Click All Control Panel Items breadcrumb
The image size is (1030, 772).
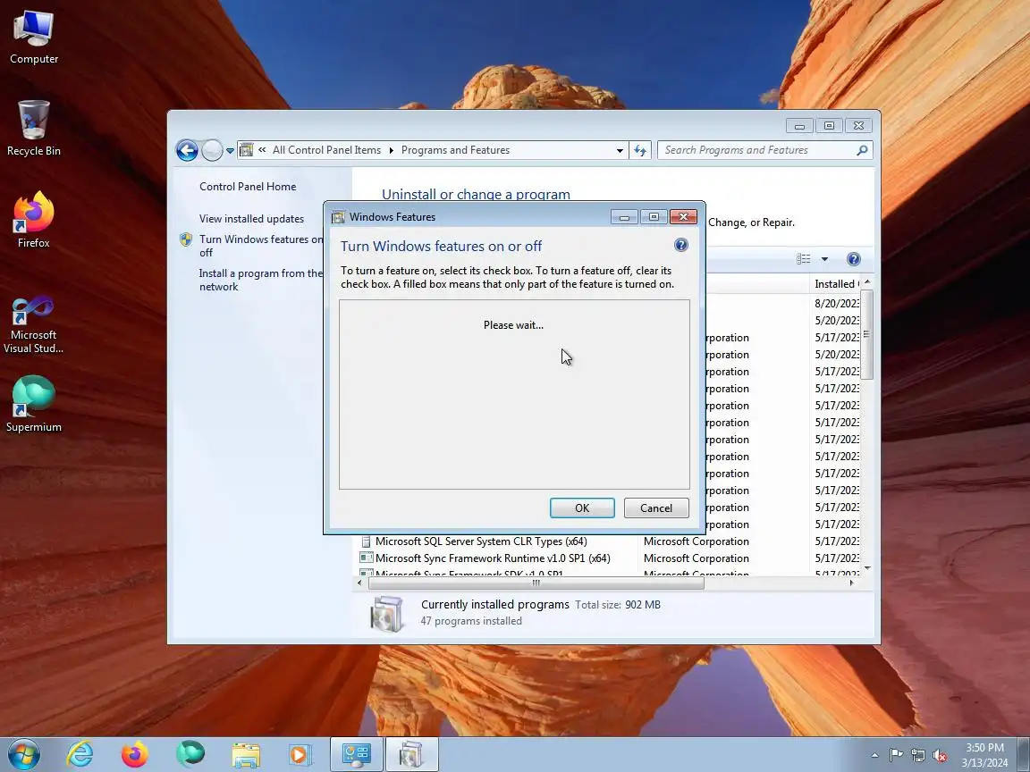coord(326,150)
